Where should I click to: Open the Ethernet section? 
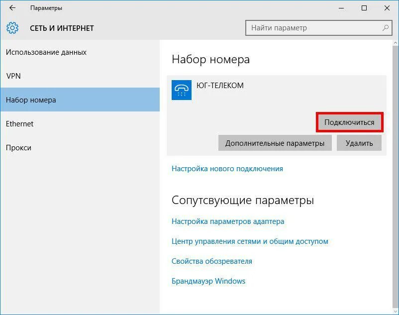coord(80,123)
